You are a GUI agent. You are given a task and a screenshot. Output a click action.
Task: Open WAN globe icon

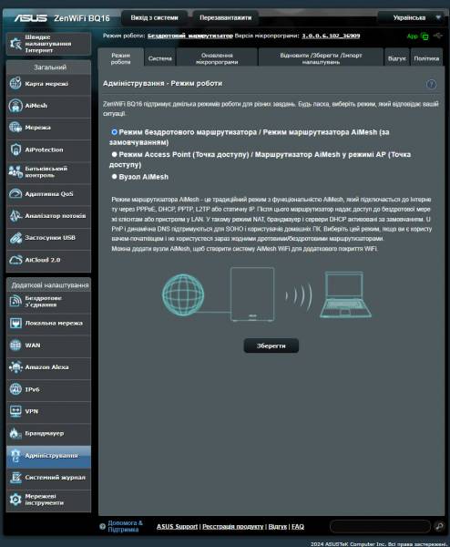(15, 345)
